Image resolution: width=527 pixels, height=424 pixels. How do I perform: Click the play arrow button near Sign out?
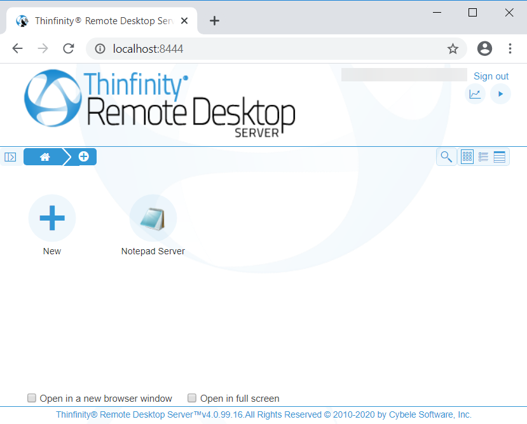500,93
